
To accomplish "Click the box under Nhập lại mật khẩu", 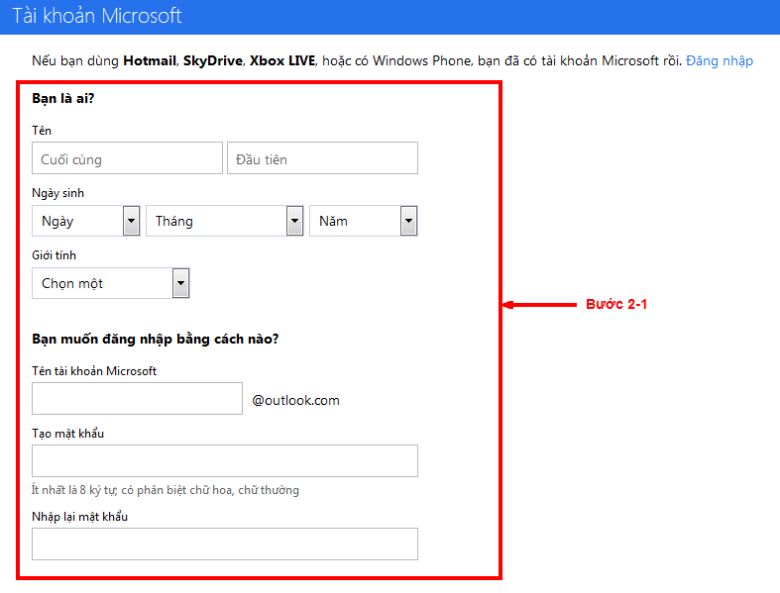I will pos(225,544).
